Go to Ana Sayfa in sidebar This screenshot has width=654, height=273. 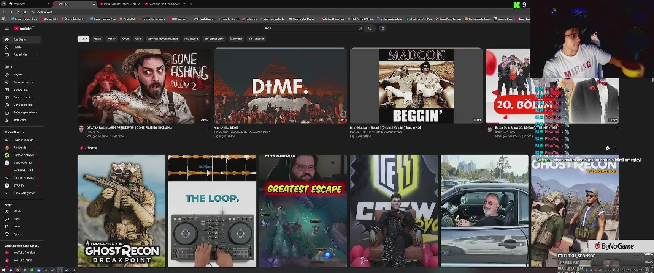[21, 39]
